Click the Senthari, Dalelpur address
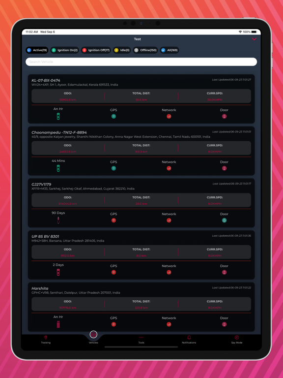The height and width of the screenshot is (378, 283). (x=76, y=293)
